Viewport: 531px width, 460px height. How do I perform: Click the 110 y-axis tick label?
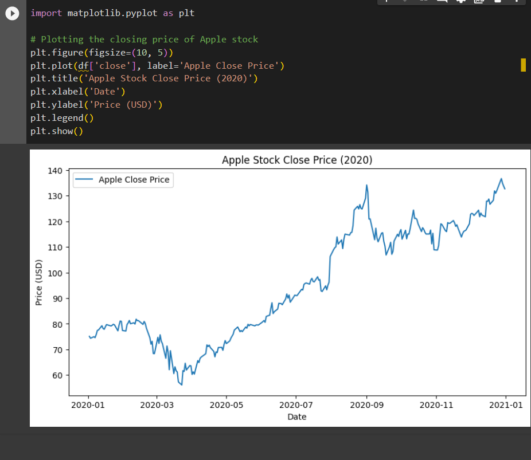(55, 247)
